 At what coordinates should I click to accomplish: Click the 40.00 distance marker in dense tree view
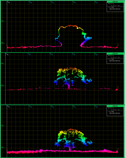tap(96, 107)
